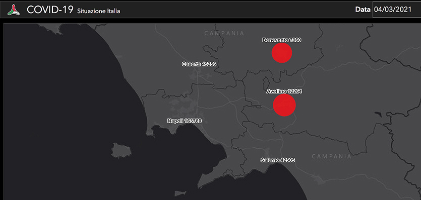This screenshot has width=421, height=200.
Task: Click the Avellino red circle marker
Action: coord(284,105)
